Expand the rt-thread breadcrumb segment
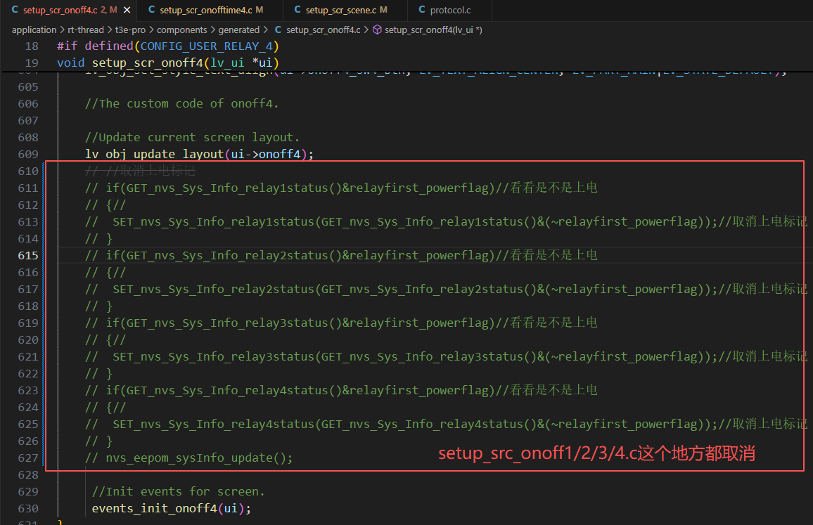This screenshot has width=813, height=525. (x=85, y=30)
